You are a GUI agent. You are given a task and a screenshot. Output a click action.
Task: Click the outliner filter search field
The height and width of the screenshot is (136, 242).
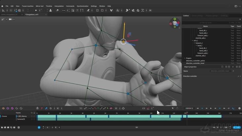pos(205,23)
